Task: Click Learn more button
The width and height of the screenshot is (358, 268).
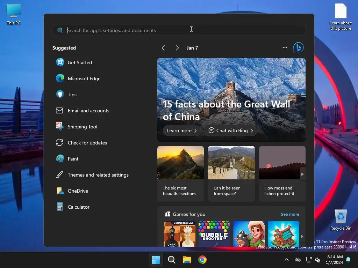Action: tap(182, 131)
